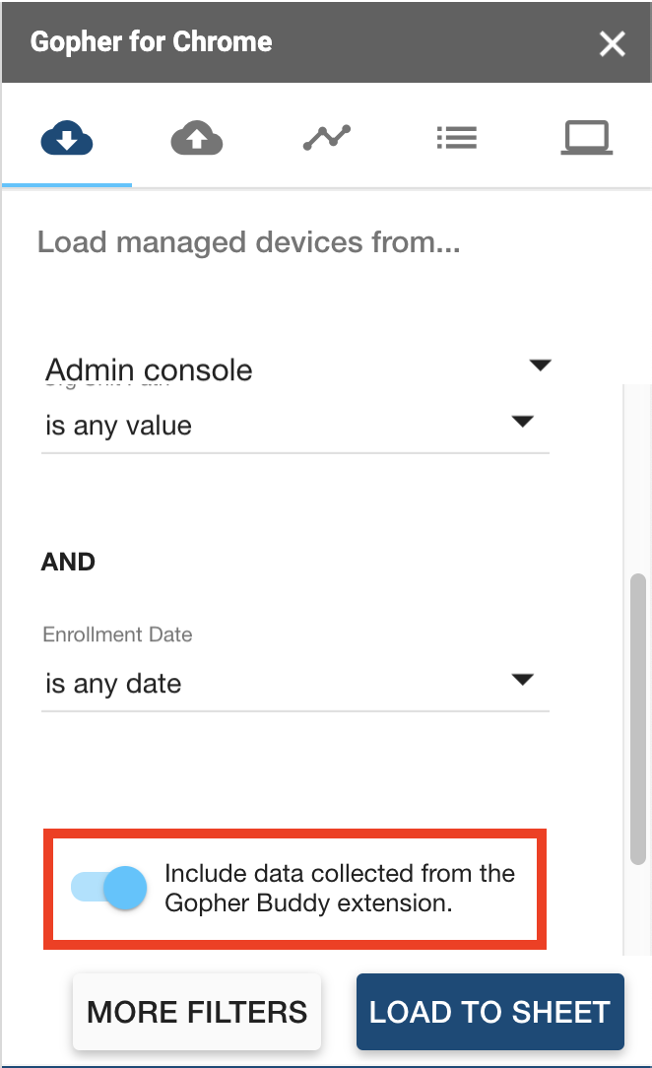The width and height of the screenshot is (652, 1068).
Task: Open the 'is any date' dropdown
Action: 294,684
